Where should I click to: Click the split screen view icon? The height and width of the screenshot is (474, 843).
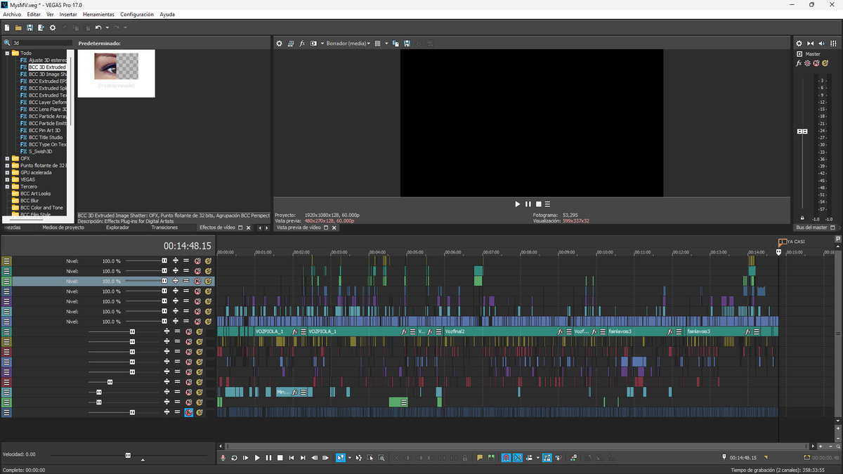pyautogui.click(x=313, y=44)
